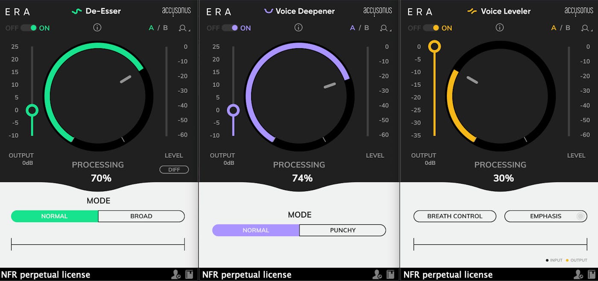
Task: Open the manual book icon in Voice Leveler
Action: (x=592, y=275)
